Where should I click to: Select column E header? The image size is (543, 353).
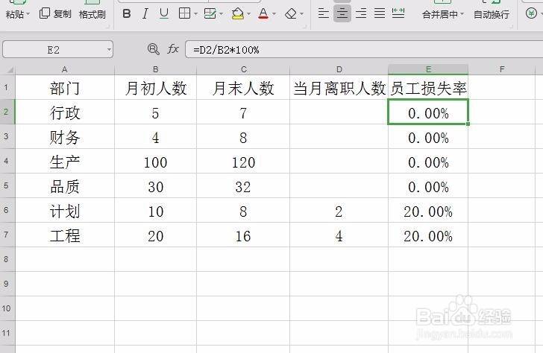(x=428, y=69)
